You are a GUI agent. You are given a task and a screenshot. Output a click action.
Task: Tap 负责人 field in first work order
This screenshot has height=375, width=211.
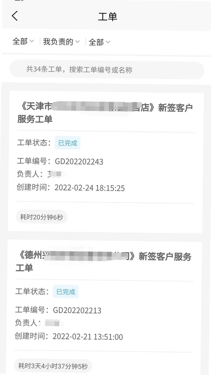(39, 174)
